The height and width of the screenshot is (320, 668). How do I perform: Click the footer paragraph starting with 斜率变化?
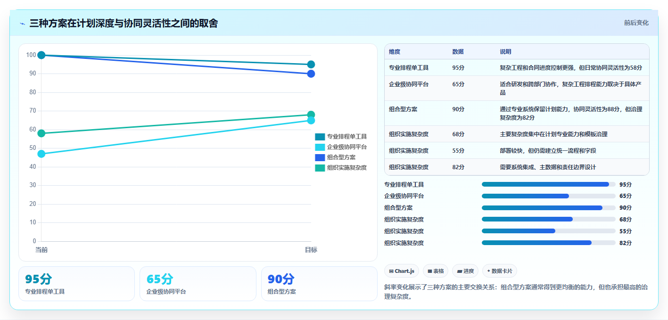[516, 292]
